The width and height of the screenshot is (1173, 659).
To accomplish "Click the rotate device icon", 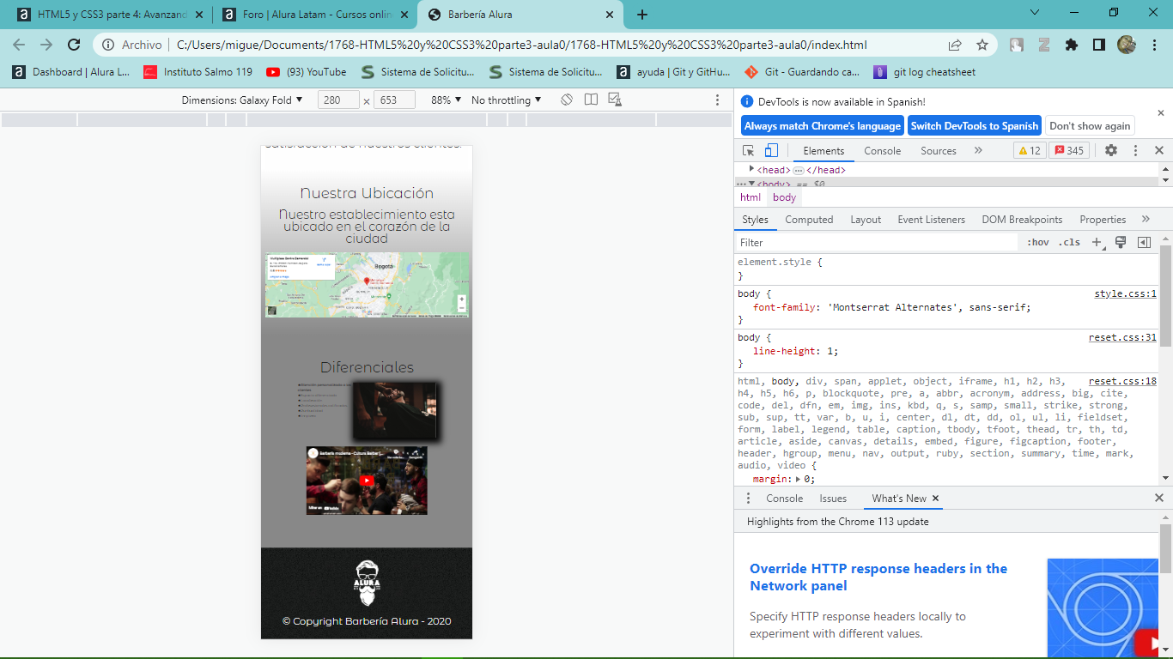I will pyautogui.click(x=567, y=100).
